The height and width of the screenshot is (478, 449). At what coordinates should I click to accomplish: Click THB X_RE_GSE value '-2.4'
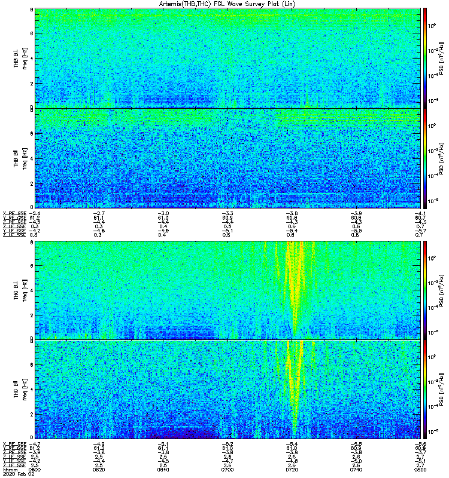click(35, 213)
